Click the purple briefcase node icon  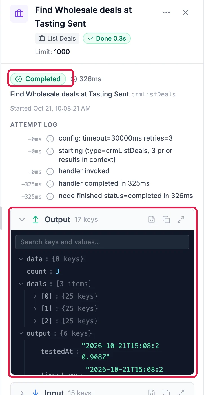[x=19, y=13]
